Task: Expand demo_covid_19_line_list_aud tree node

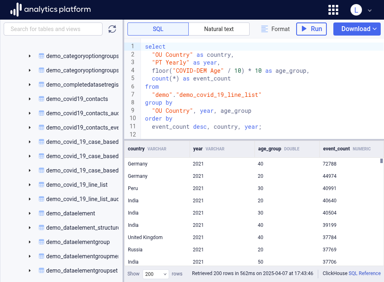Action: pyautogui.click(x=30, y=199)
